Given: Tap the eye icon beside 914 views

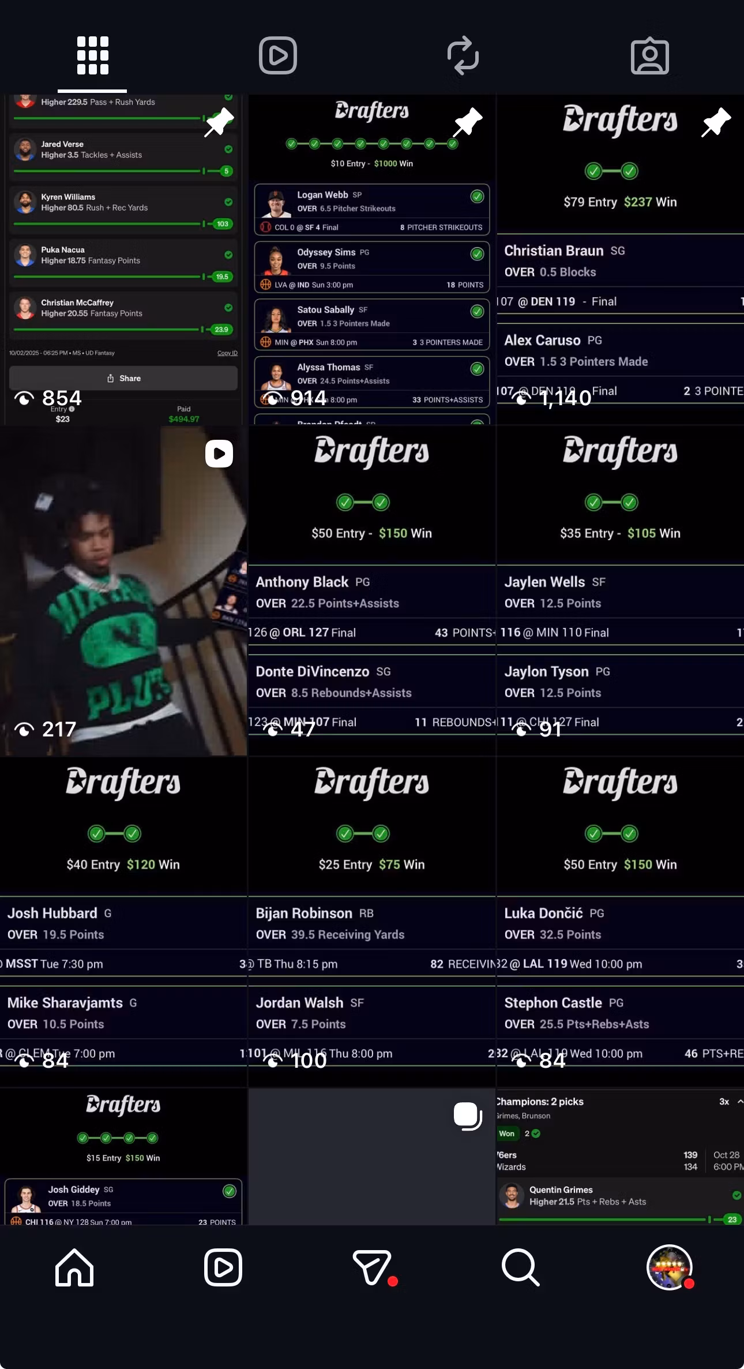Looking at the screenshot, I should (273, 398).
